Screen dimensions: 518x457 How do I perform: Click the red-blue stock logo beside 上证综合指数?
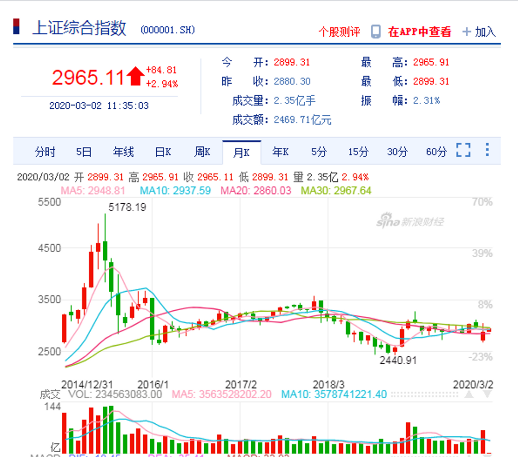16,26
